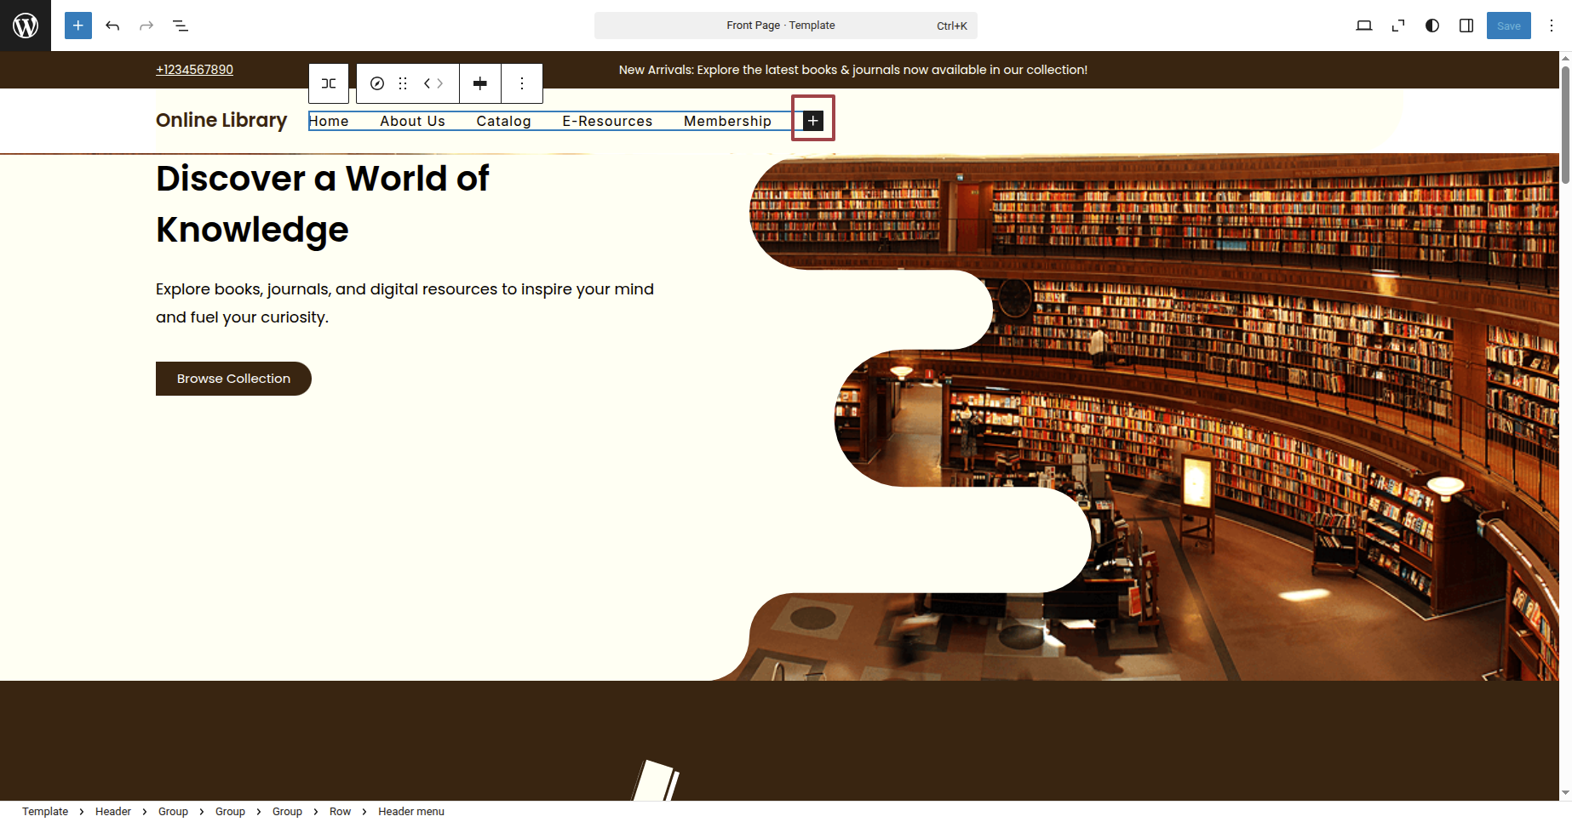Select the E-Resources navigation menu item
The image size is (1572, 822).
click(607, 121)
